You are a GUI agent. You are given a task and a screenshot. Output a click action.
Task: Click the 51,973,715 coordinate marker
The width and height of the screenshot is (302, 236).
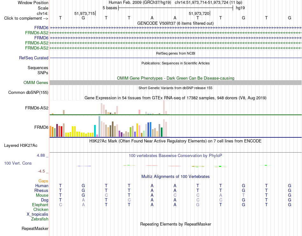tap(85, 13)
